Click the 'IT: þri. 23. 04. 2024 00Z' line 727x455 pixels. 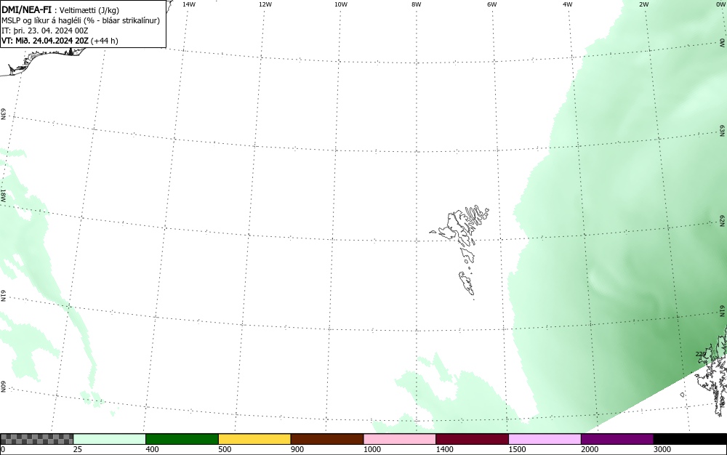coord(45,31)
